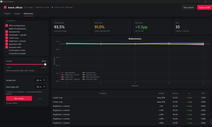Image resolution: width=212 pixels, height=127 pixels.
Task: Decrease Sample size with down arrow
Action: (x=44, y=80)
